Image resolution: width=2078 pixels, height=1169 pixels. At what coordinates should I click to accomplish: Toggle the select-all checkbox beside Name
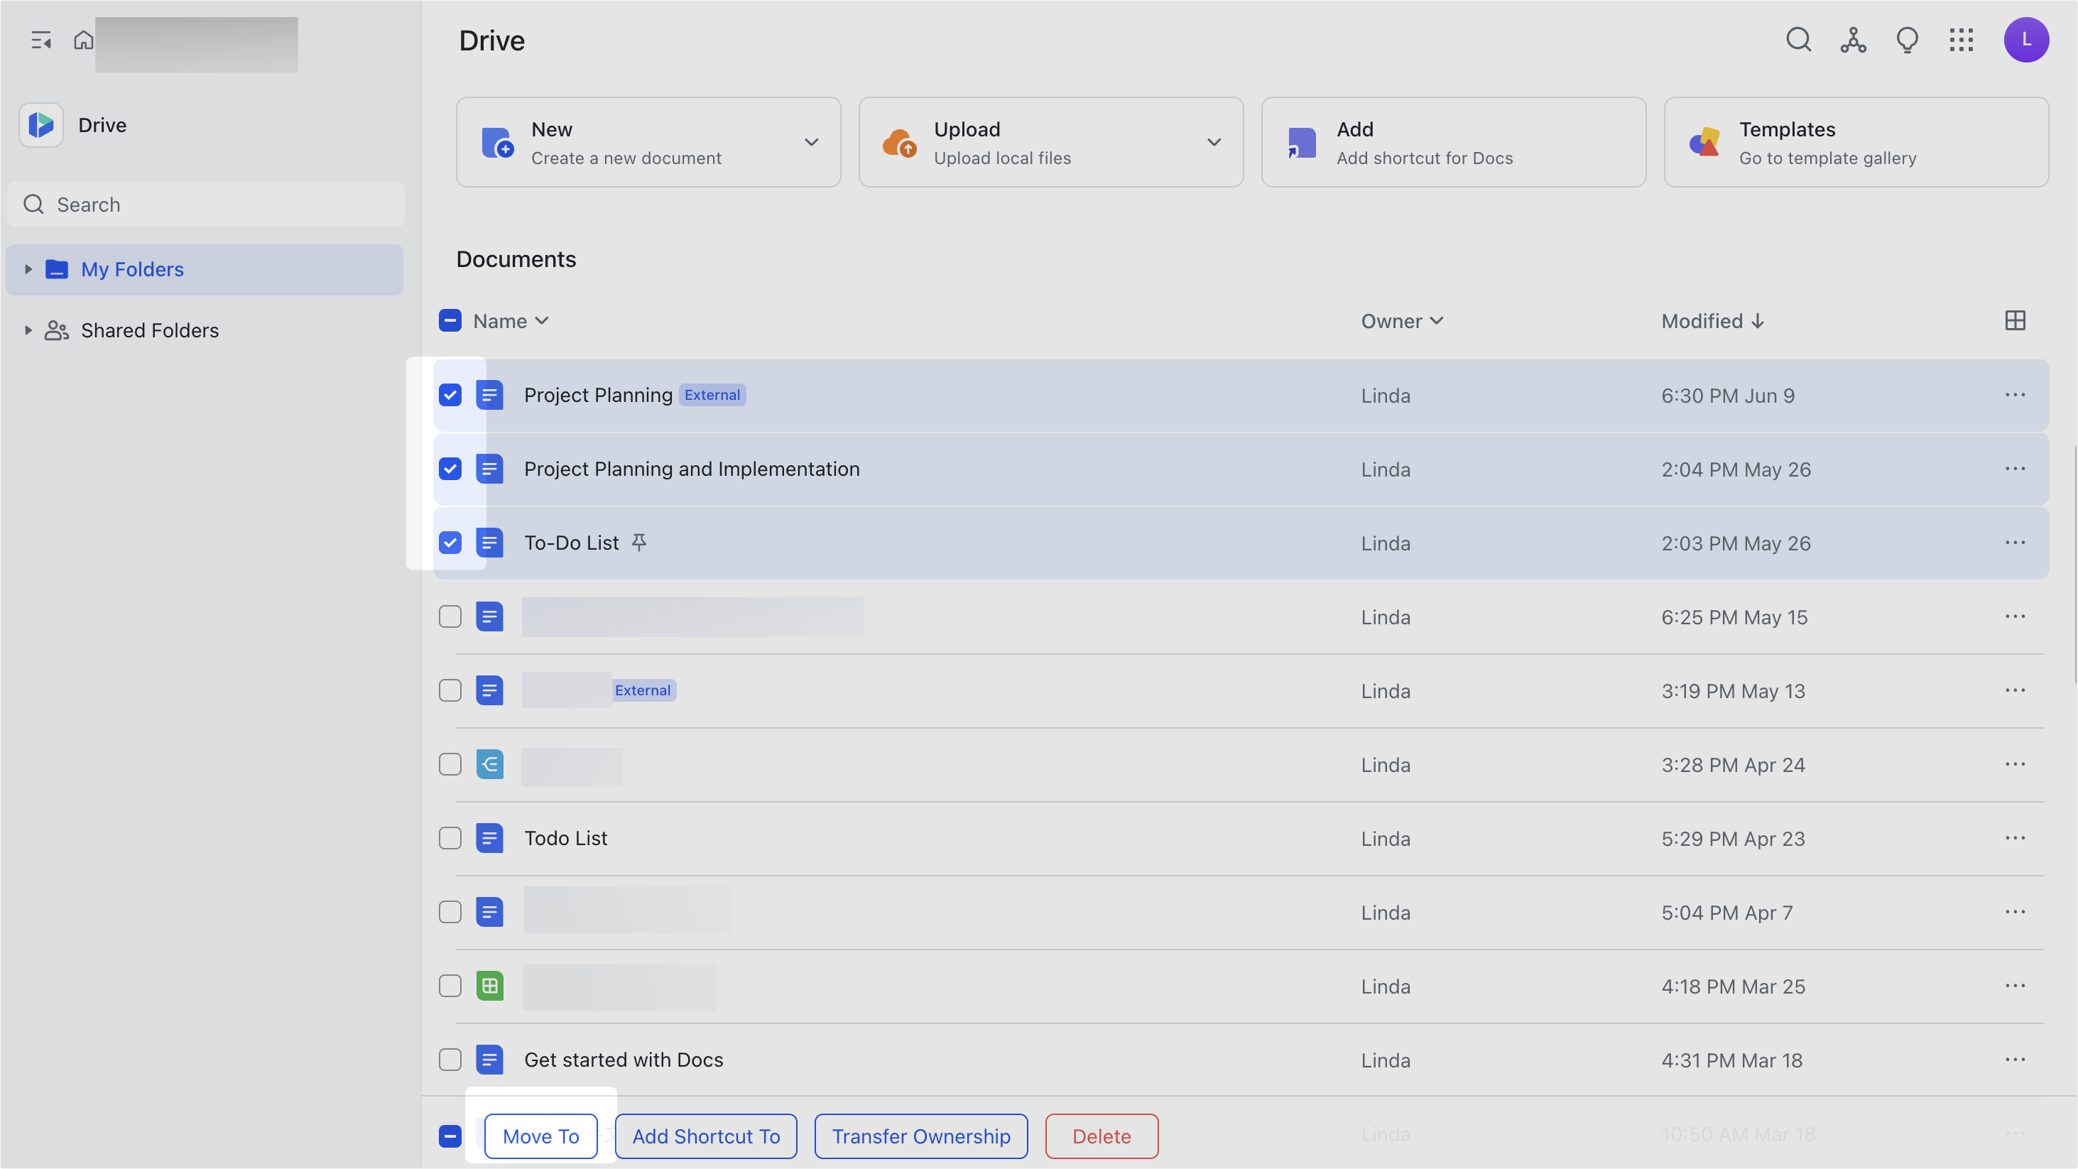coord(450,320)
